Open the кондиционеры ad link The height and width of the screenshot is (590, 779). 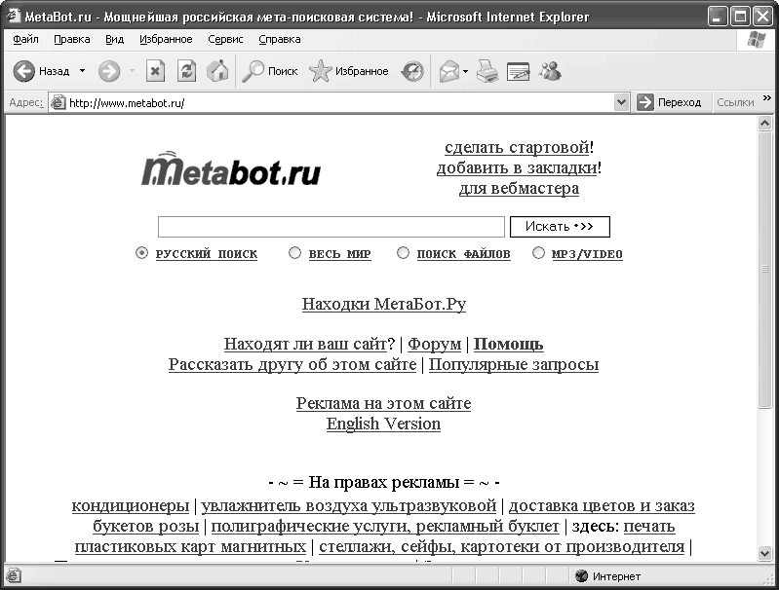tap(131, 505)
